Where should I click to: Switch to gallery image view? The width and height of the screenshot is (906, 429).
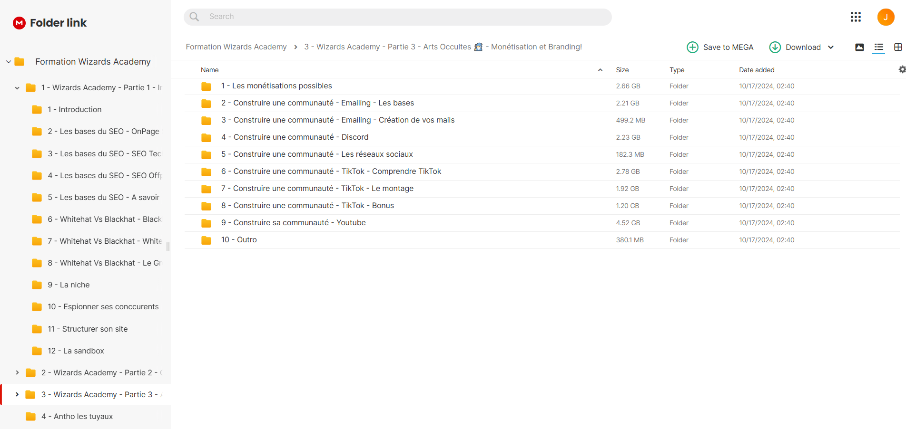click(x=859, y=47)
